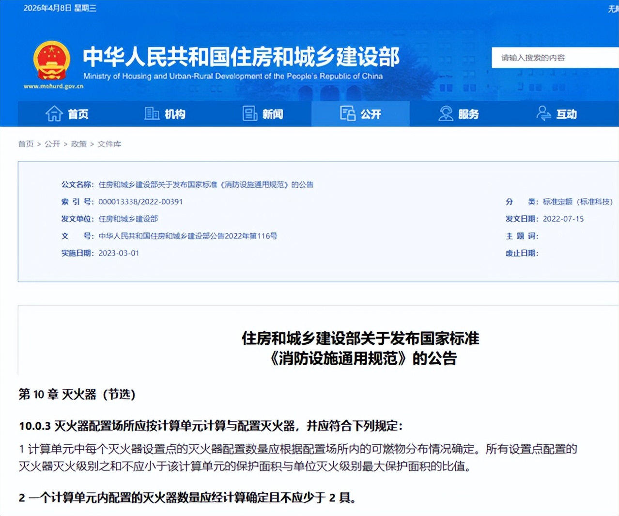This screenshot has height=516, width=619.
Task: Click the home icon beside 首页
Action: point(54,113)
